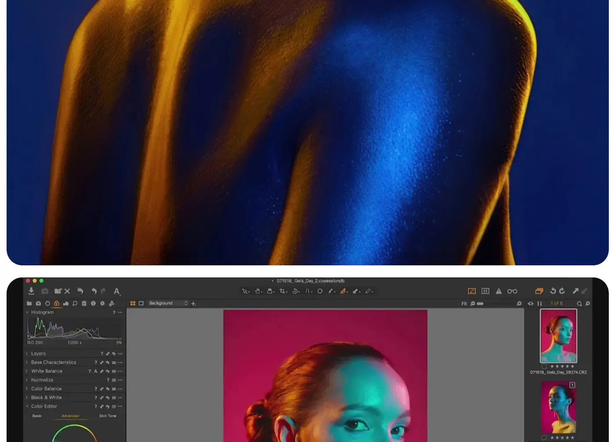Expand the White Balance panel
The width and height of the screenshot is (615, 442).
point(27,371)
